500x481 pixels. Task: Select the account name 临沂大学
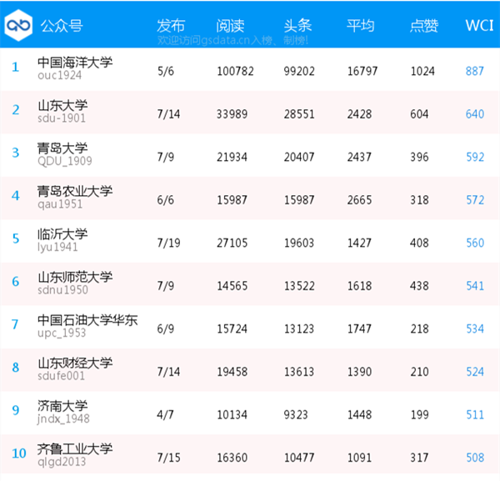pyautogui.click(x=62, y=234)
